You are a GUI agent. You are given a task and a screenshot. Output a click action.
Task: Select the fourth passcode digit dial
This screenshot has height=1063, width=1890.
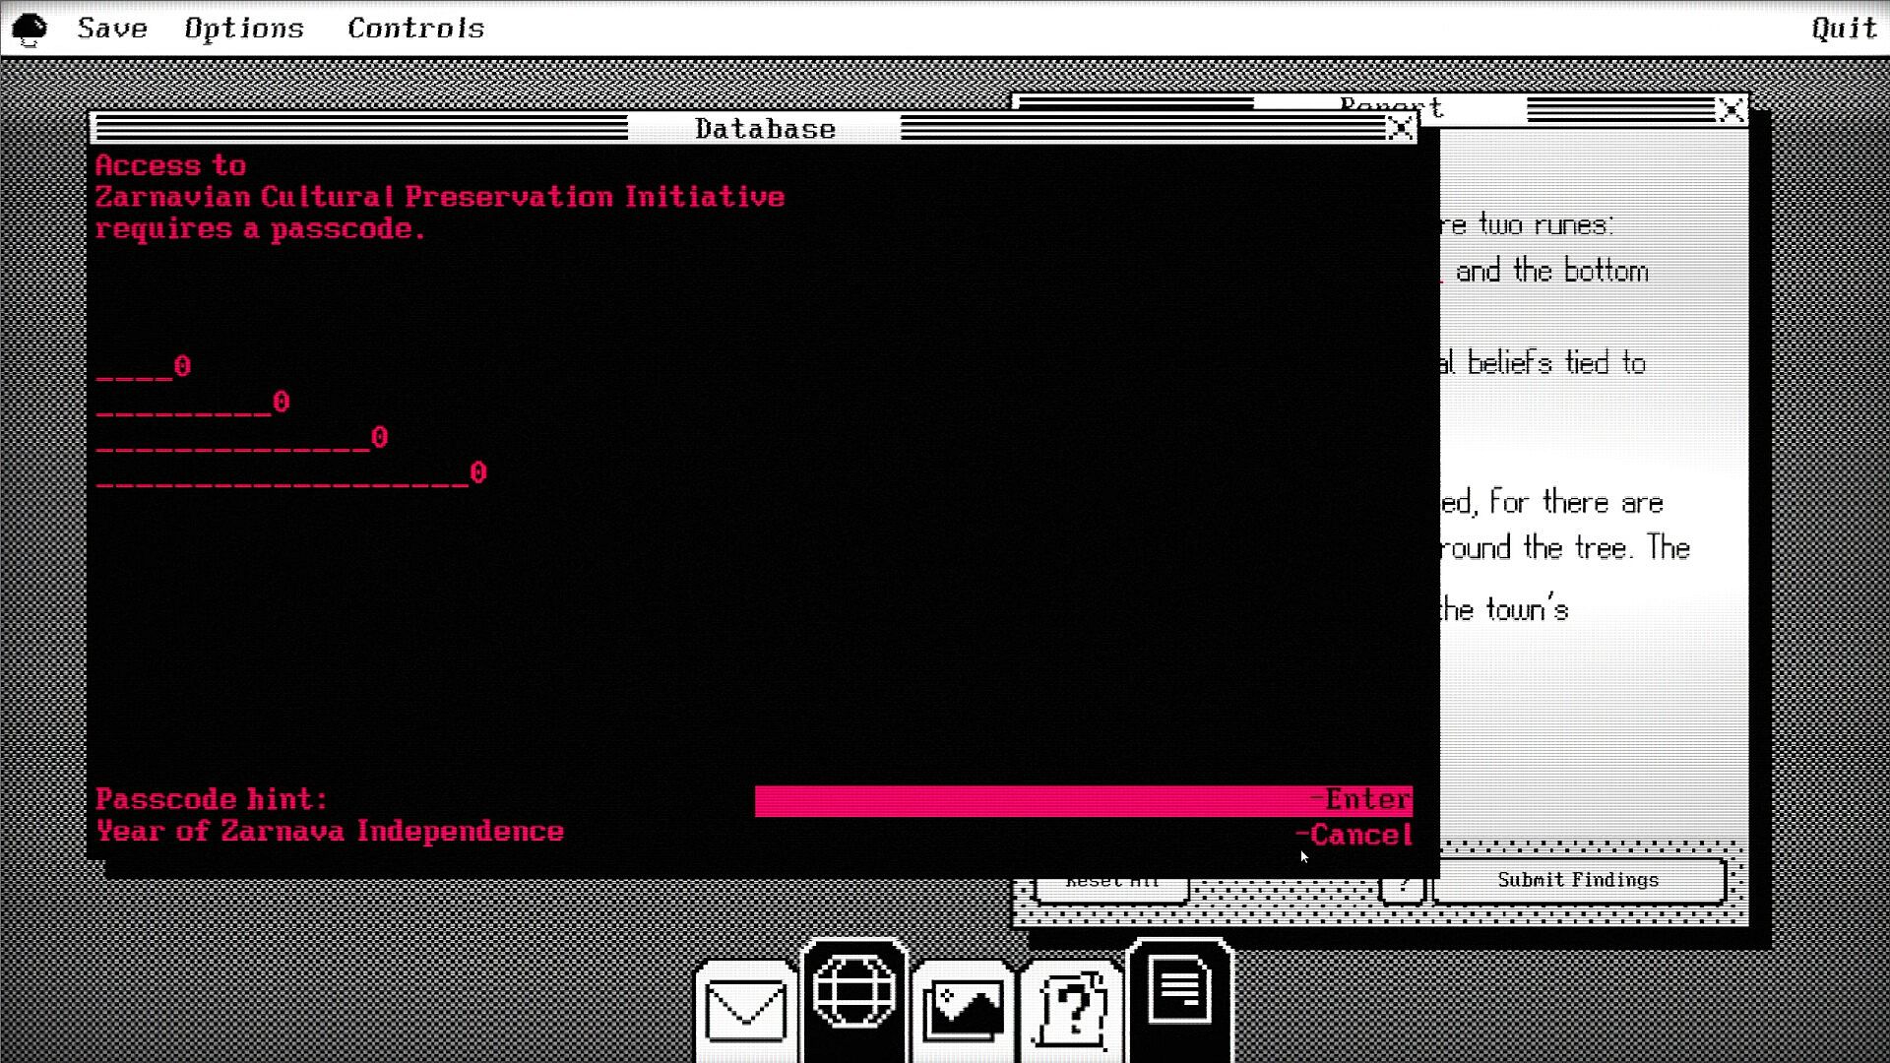(477, 472)
